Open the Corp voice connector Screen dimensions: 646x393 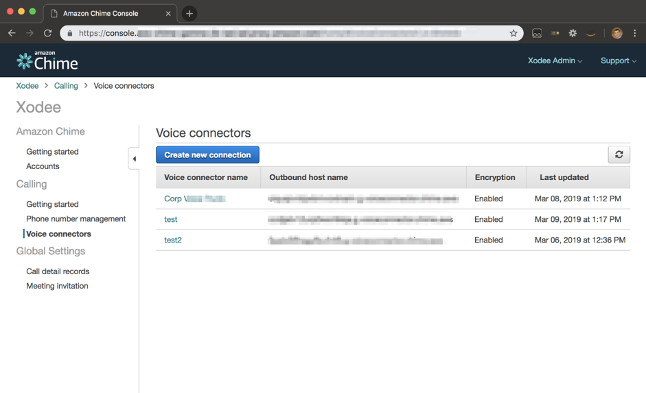(195, 199)
